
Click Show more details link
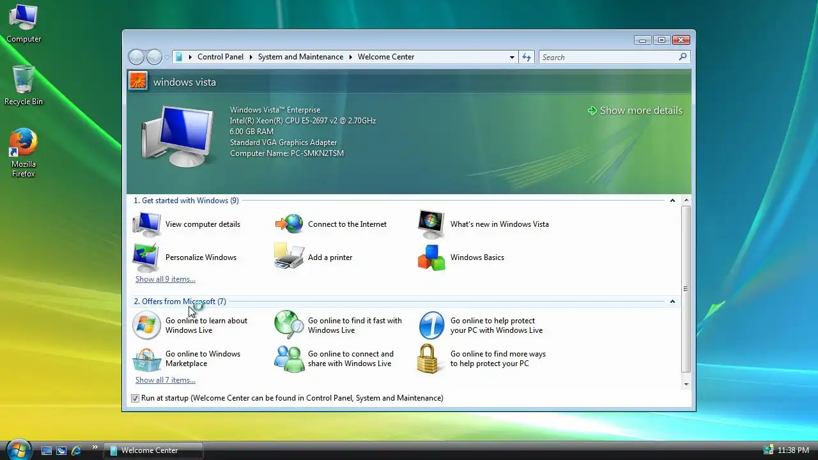tap(635, 111)
